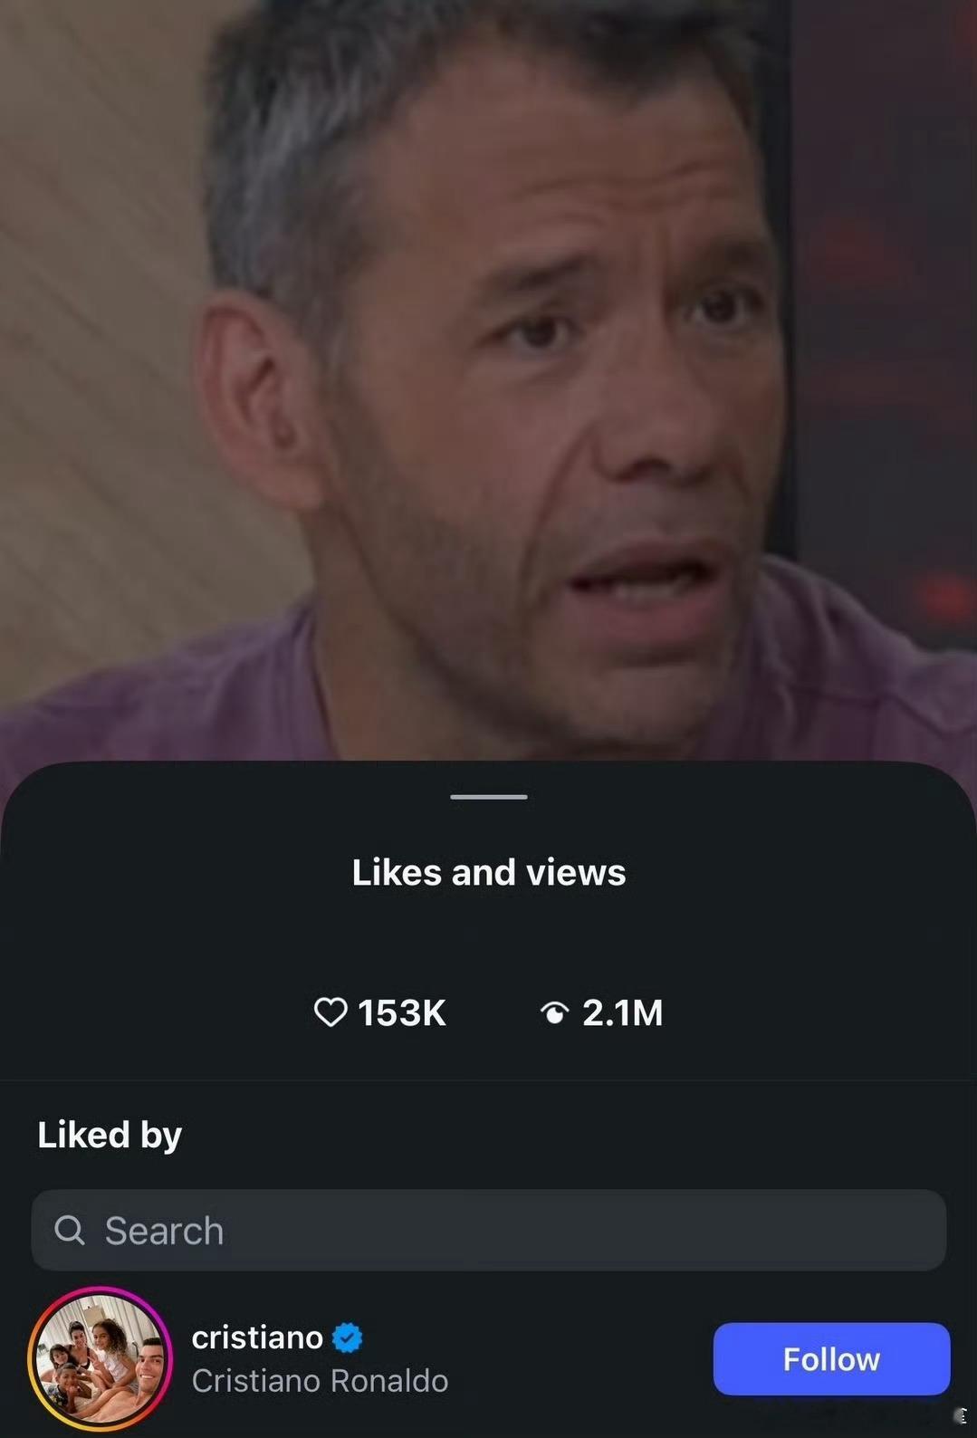The image size is (977, 1438).
Task: Tap the 2.1M views count
Action: 623,1012
